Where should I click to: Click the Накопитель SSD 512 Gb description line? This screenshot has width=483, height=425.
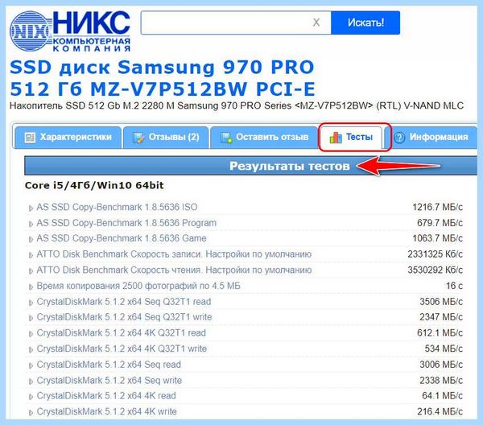236,106
